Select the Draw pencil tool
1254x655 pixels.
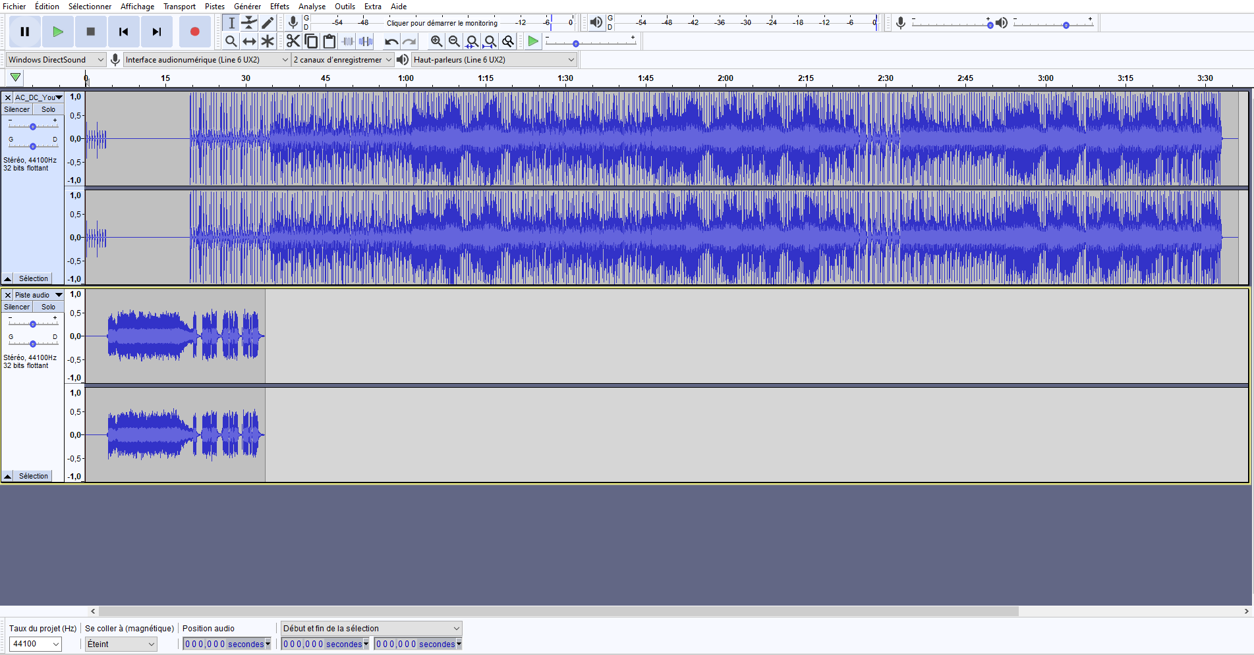click(267, 23)
